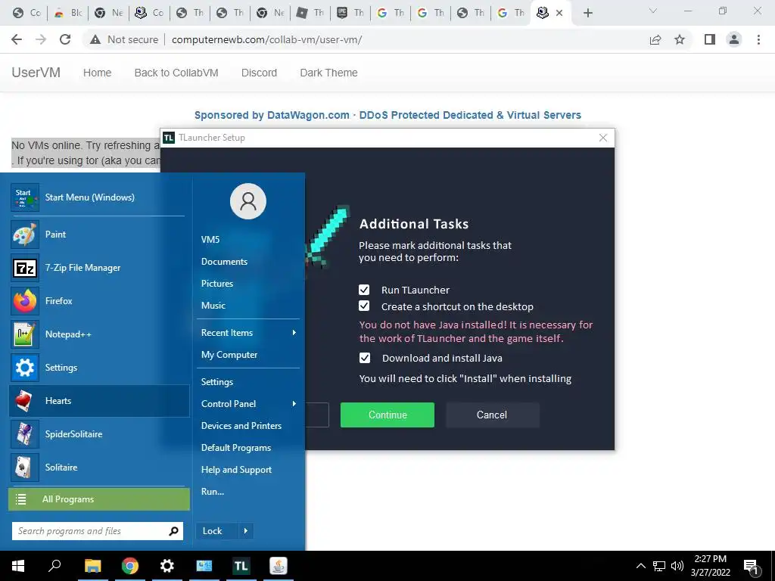Viewport: 775px width, 581px height.
Task: Expand Control Panel submenu arrow
Action: pos(294,404)
